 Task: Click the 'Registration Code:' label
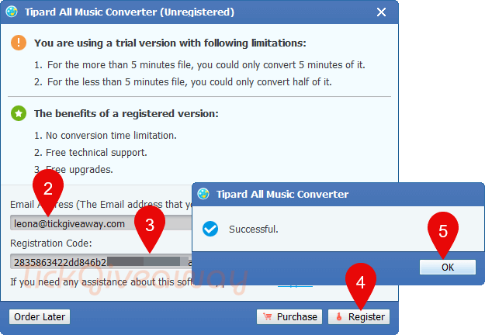tap(51, 243)
